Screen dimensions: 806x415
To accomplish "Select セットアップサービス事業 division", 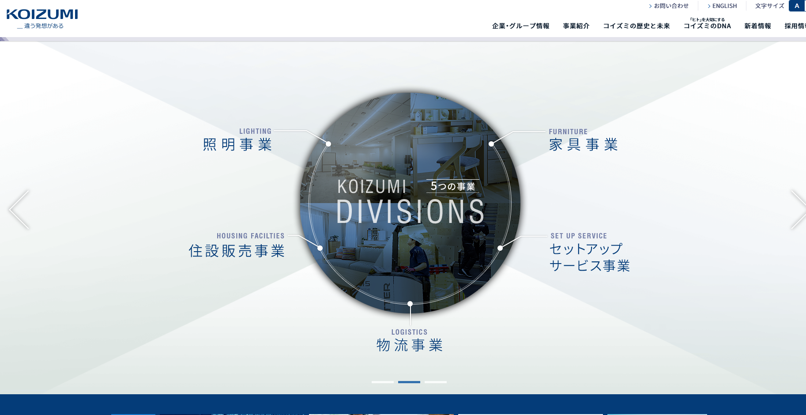I will pos(589,253).
